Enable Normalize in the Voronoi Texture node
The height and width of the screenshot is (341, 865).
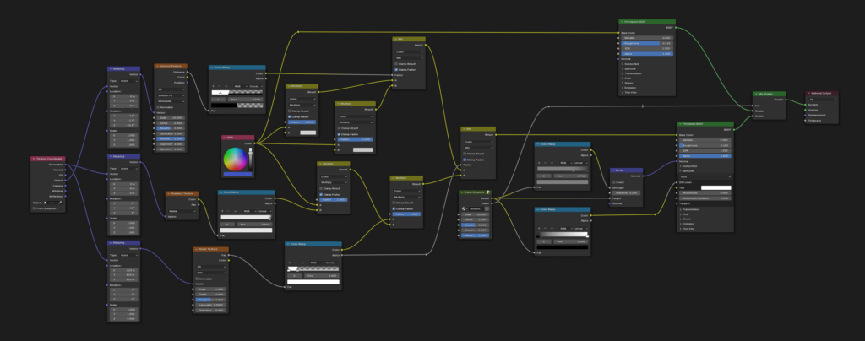[159, 107]
